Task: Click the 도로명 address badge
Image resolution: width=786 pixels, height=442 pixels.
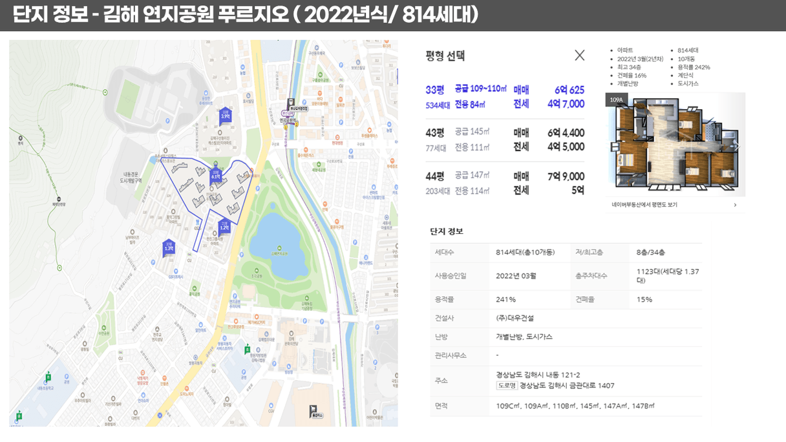Action: [x=507, y=386]
